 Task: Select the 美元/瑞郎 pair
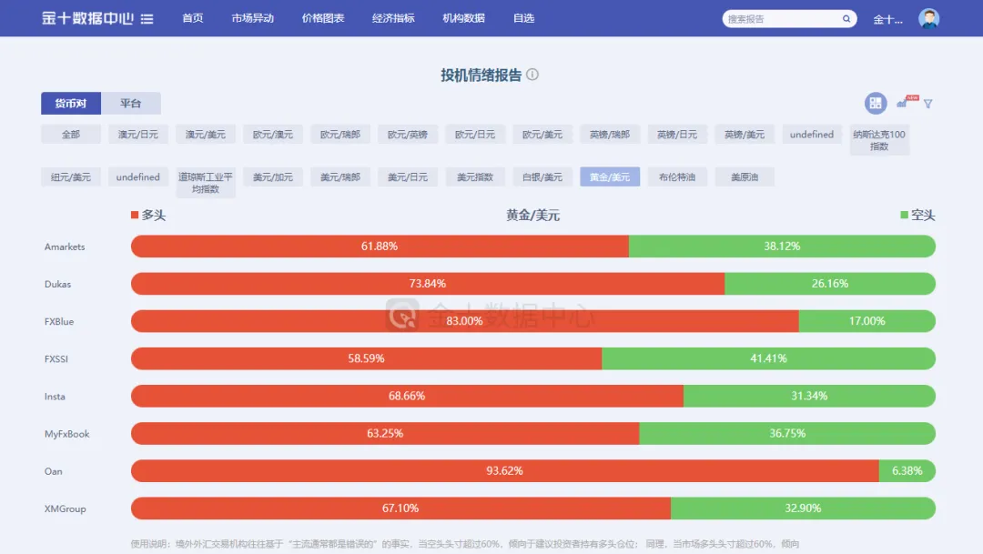click(x=340, y=176)
